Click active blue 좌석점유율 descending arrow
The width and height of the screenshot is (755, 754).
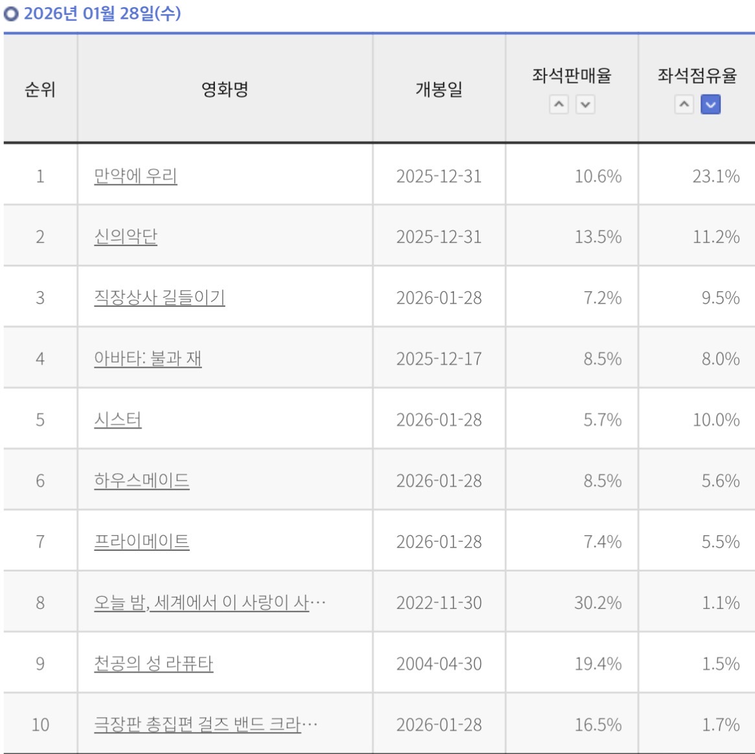tap(710, 104)
